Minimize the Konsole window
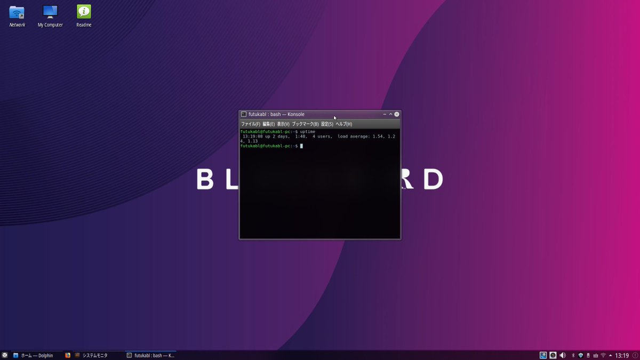Screen dimensions: 640x360 point(385,114)
